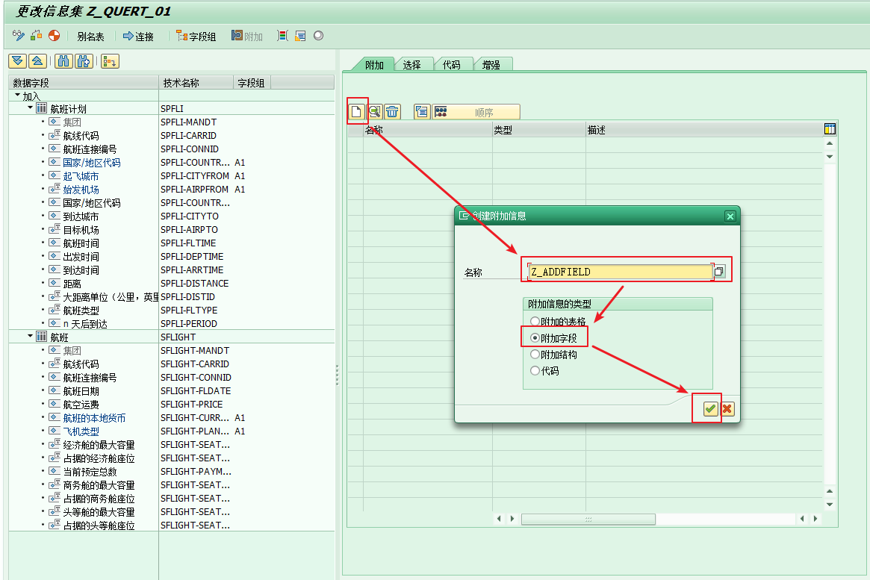
Task: Collapse the 航班 SFLIGHT tree node
Action: pos(31,337)
